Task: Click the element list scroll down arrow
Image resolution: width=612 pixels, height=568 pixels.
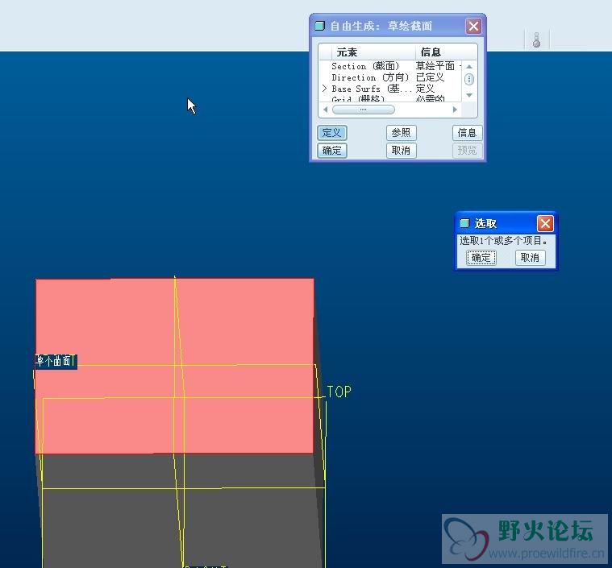Action: (x=469, y=95)
